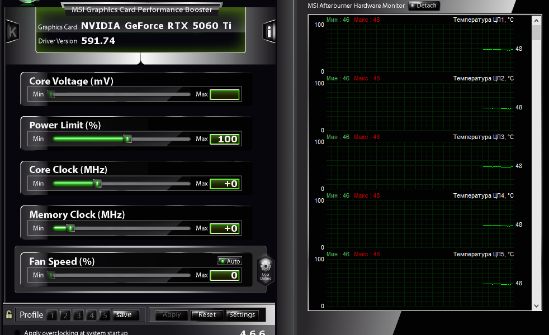Open the Settings dialog
The width and height of the screenshot is (549, 335).
[x=242, y=315]
